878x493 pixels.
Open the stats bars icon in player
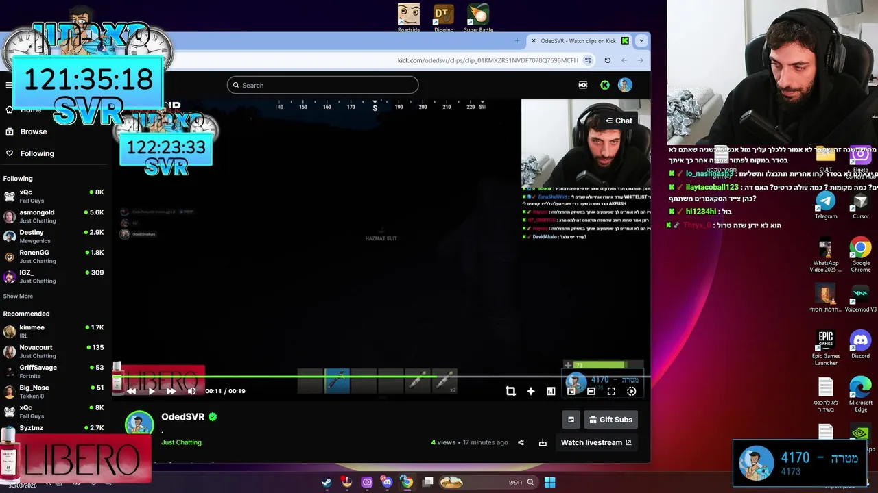(x=551, y=391)
